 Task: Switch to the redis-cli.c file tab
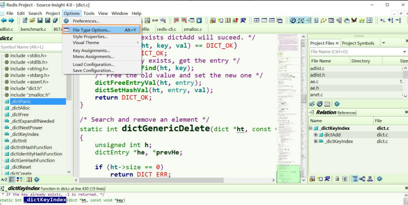[x=166, y=29]
